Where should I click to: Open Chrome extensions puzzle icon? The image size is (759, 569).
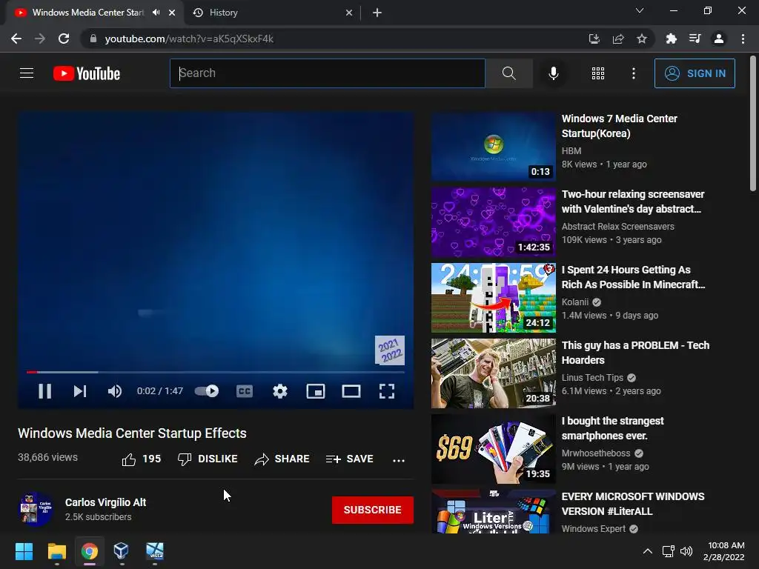671,39
